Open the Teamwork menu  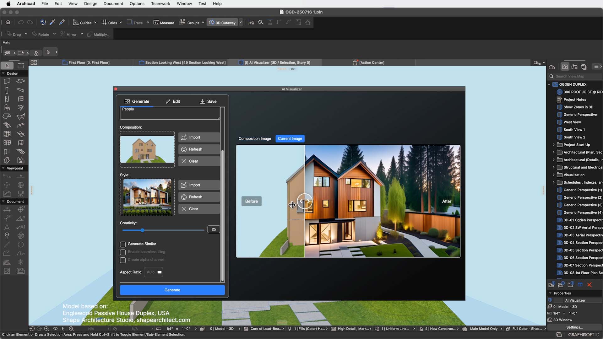tap(160, 3)
